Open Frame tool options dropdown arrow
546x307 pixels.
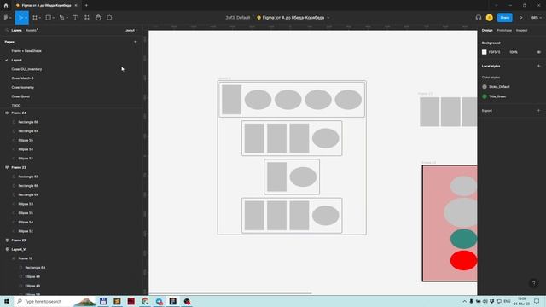(40, 18)
